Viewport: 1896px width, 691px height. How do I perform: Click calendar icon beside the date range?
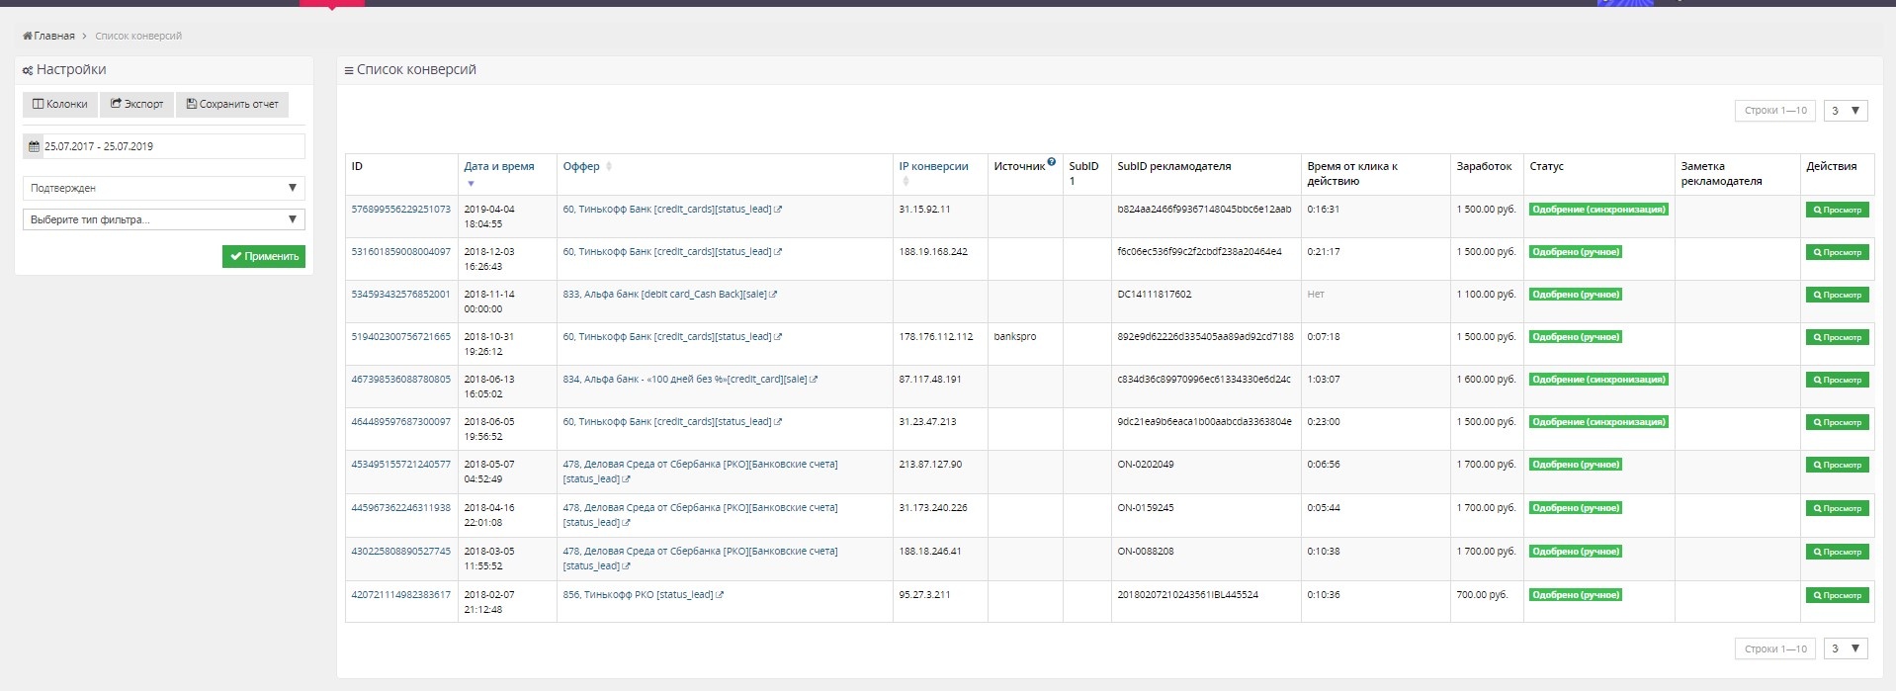34,146
